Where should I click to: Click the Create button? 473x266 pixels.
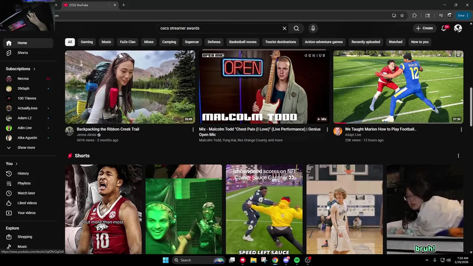pyautogui.click(x=424, y=28)
